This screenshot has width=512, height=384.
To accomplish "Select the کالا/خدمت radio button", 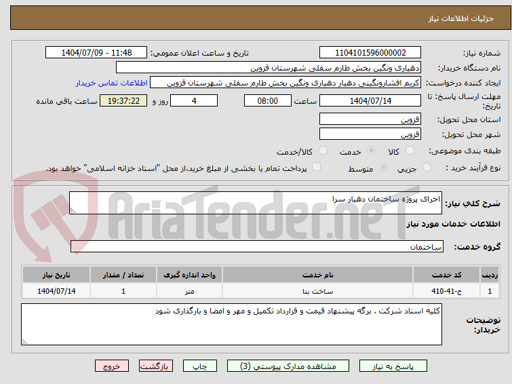I will point(323,151).
